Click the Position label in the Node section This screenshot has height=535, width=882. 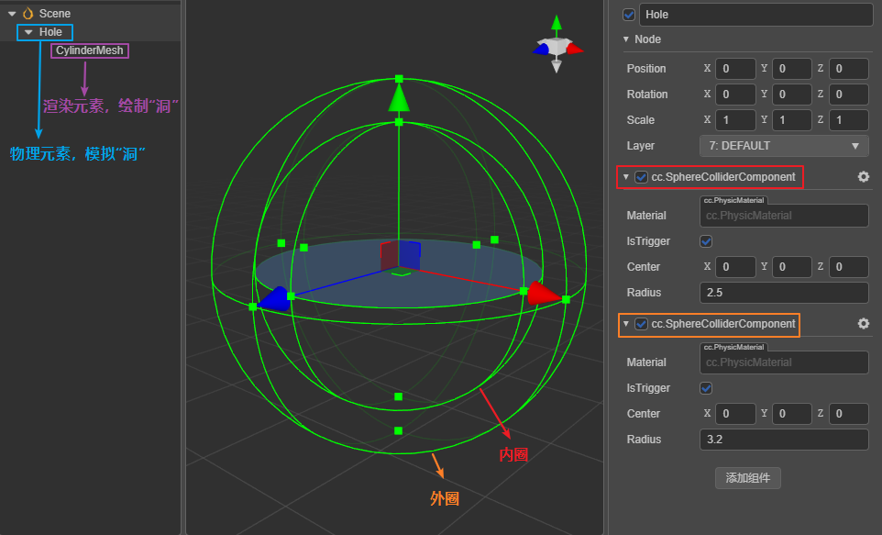pyautogui.click(x=646, y=69)
